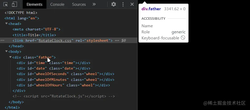Image resolution: width=250 pixels, height=110 pixels.
Task: Select the wheelOfMinutes div node
Action: coord(65,79)
